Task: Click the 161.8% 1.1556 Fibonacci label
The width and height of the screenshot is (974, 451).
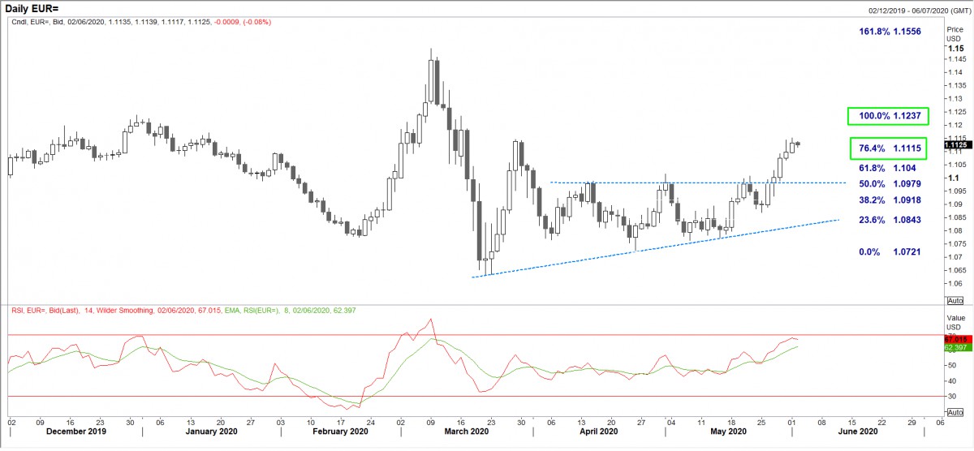Action: 890,32
